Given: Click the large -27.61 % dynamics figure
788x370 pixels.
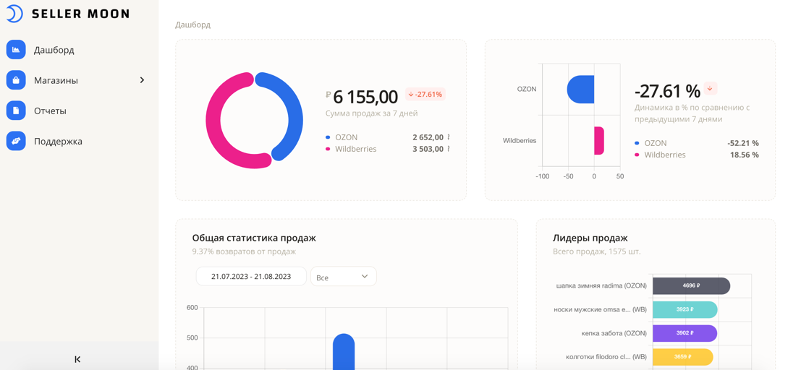Looking at the screenshot, I should click(667, 91).
